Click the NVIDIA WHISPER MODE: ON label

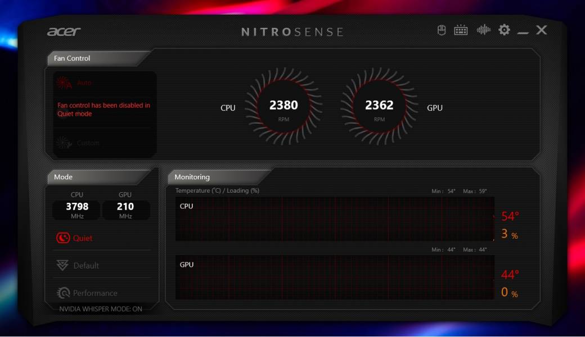click(101, 309)
